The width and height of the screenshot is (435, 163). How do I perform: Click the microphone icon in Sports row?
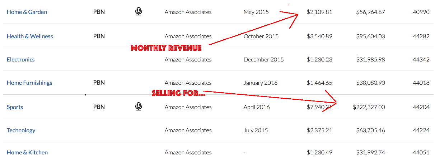tap(139, 107)
